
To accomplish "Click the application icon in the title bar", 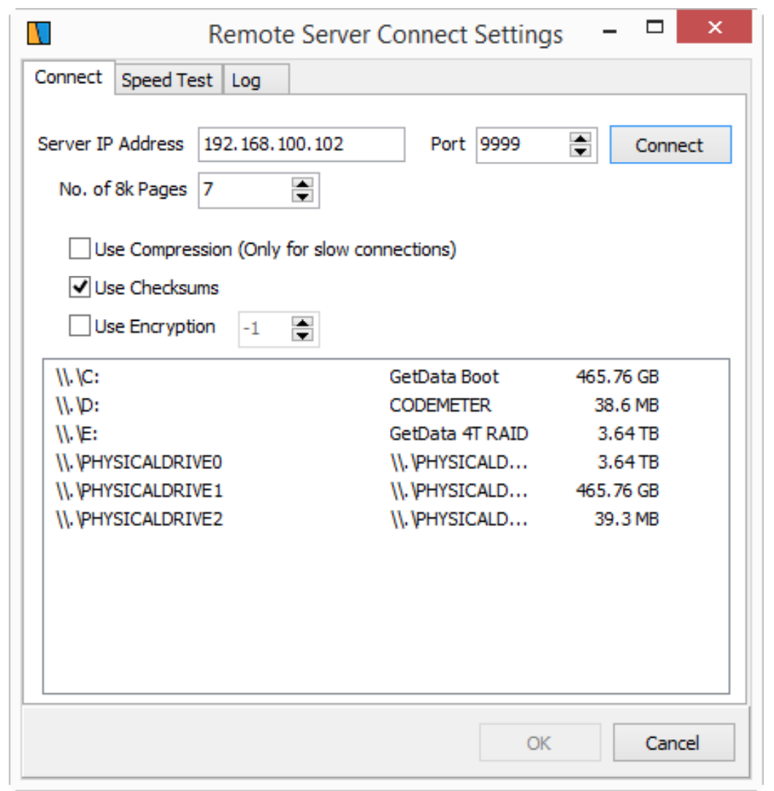I will [x=39, y=34].
